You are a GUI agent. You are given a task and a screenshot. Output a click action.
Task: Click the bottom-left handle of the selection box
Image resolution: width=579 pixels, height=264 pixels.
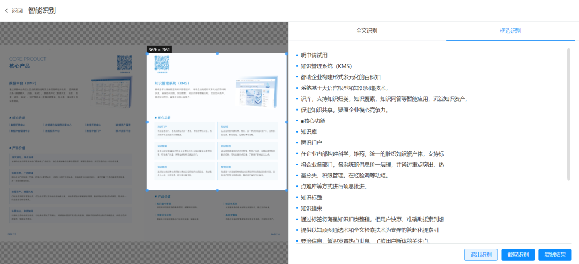[147, 190]
